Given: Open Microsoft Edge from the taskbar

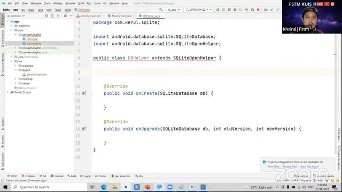Looking at the screenshot, I should pyautogui.click(x=104, y=187).
